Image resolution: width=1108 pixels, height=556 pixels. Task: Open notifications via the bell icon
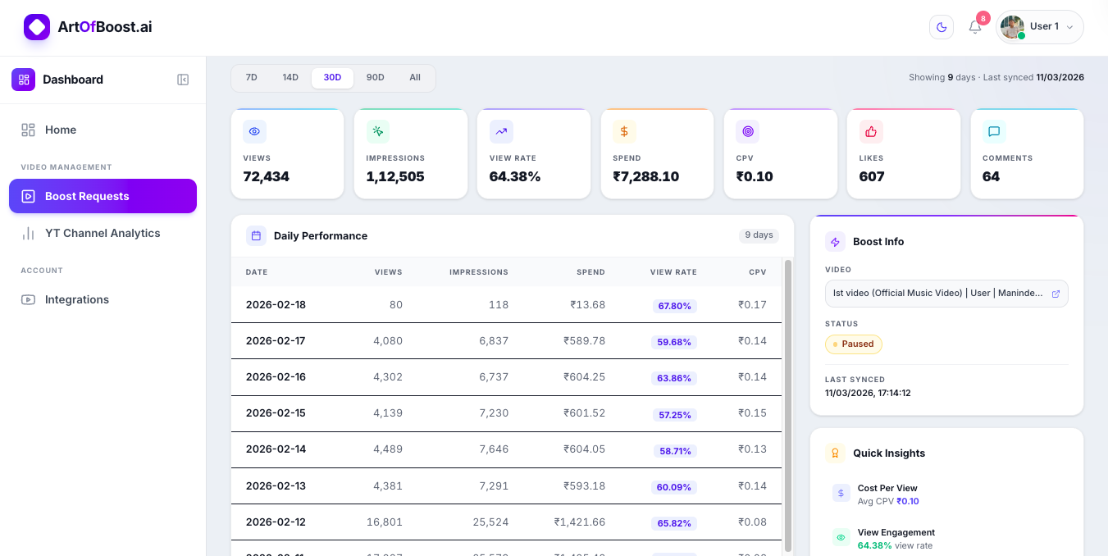coord(974,27)
